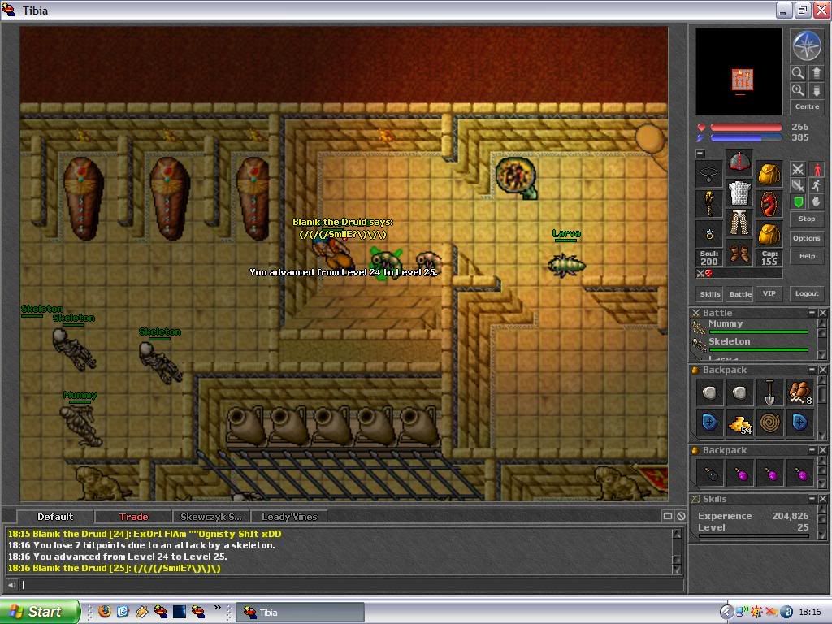The image size is (832, 624).
Task: Minimize the Battle panel
Action: [812, 313]
